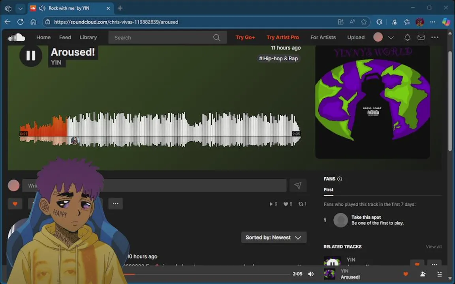Unlike track in the bottom player bar
Screen dimensions: 455x284
click(406, 274)
